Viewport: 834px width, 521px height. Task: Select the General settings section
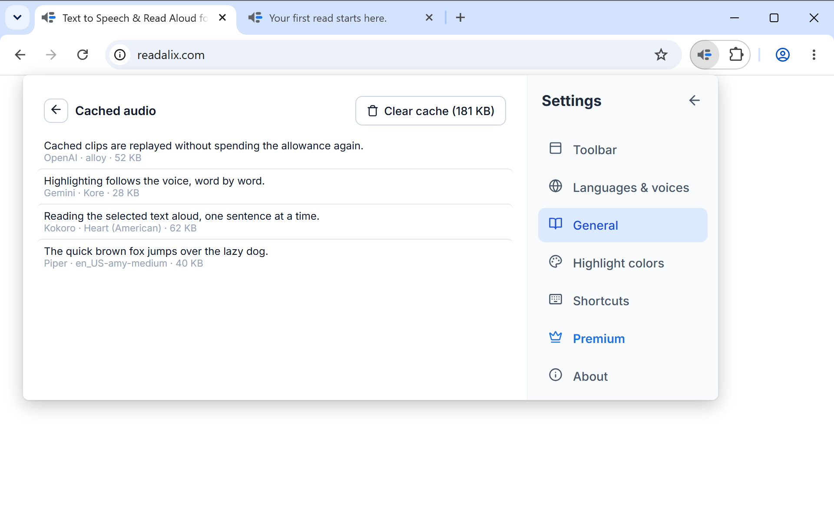[622, 225]
